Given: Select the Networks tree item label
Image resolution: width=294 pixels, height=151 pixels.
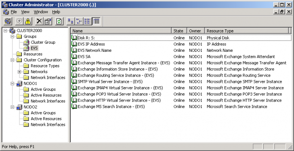Looking at the screenshot, I should [x=39, y=72].
